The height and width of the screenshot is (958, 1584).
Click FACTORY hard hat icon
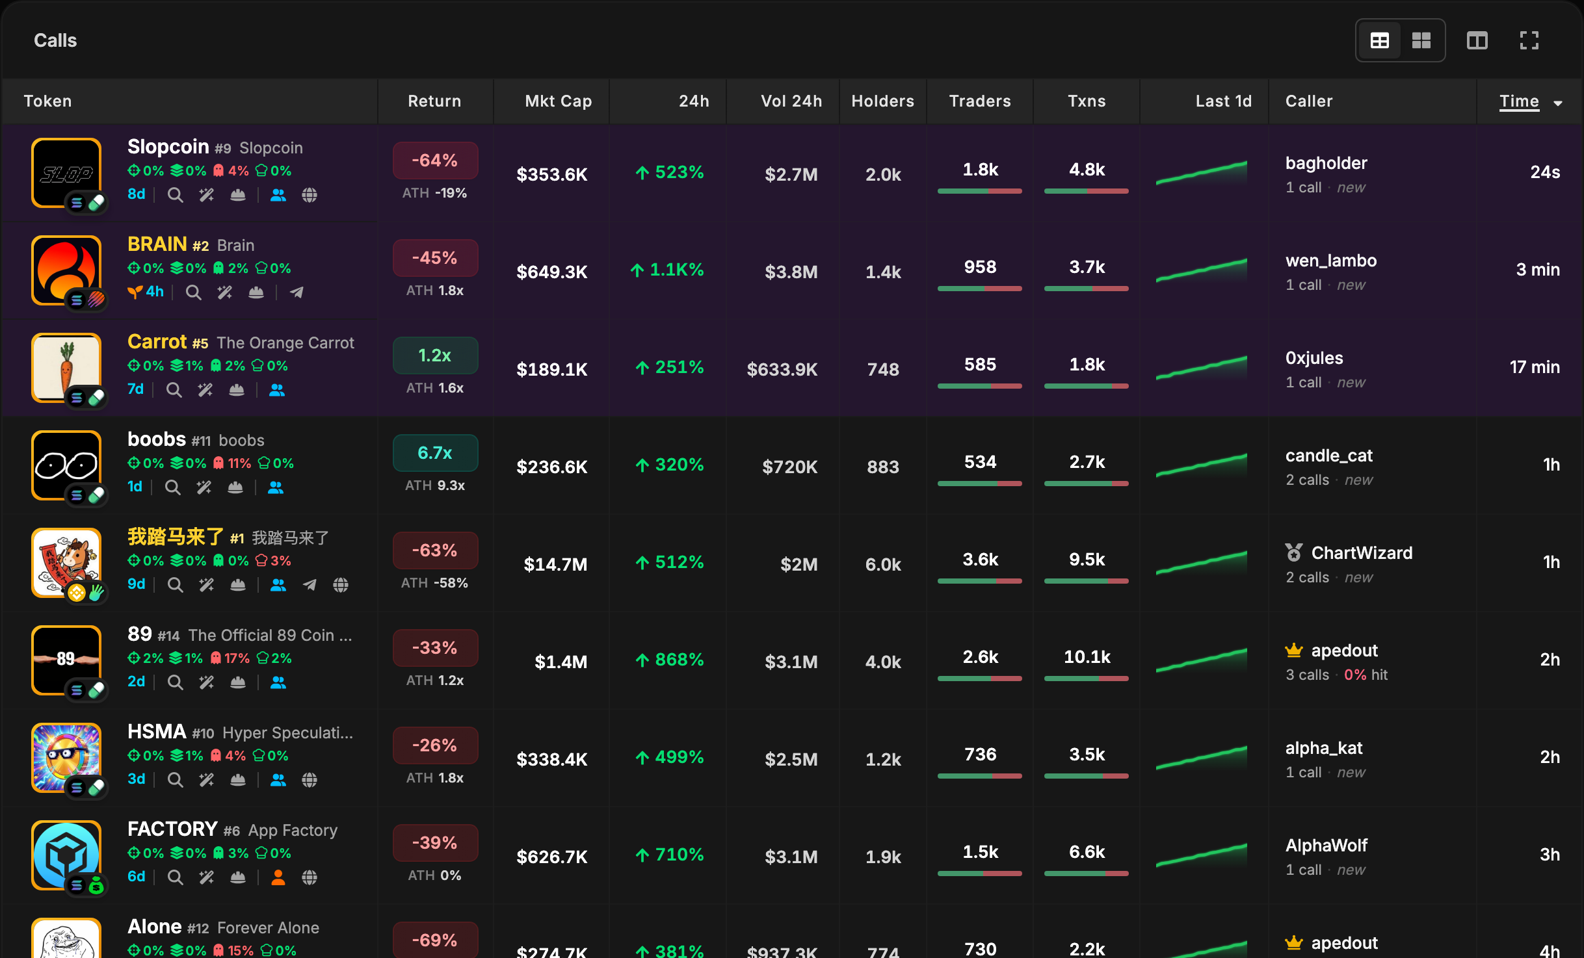(x=238, y=877)
